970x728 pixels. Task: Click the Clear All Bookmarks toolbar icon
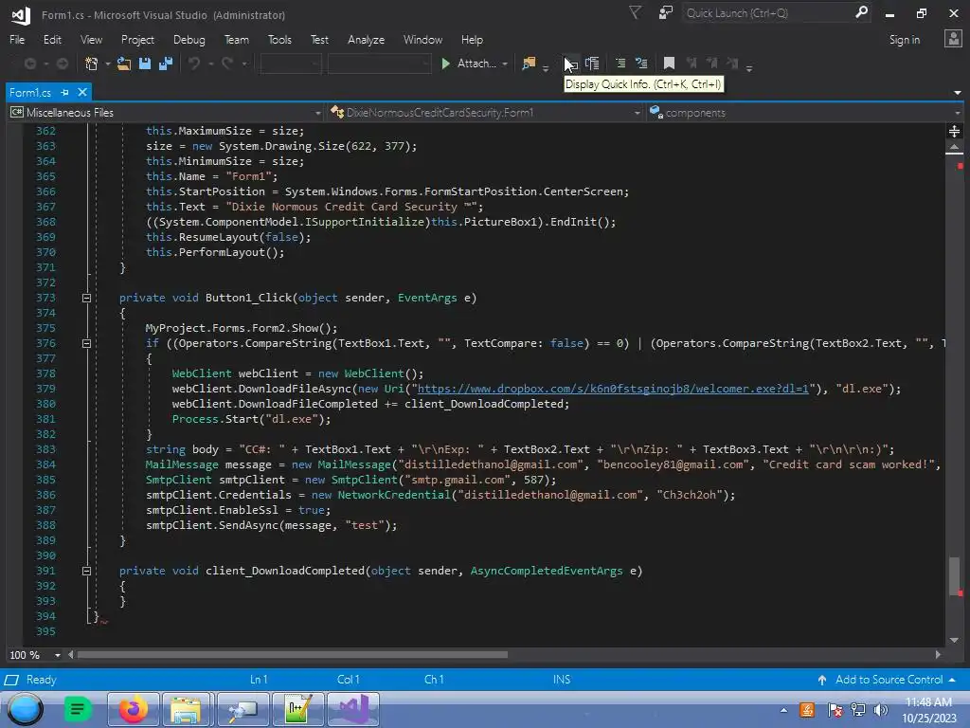(x=732, y=64)
